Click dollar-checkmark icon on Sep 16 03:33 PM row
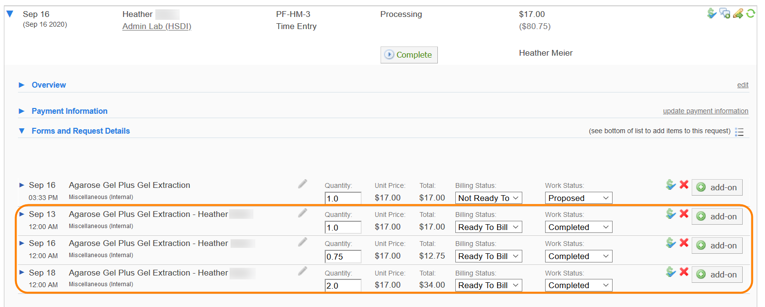 coord(671,184)
